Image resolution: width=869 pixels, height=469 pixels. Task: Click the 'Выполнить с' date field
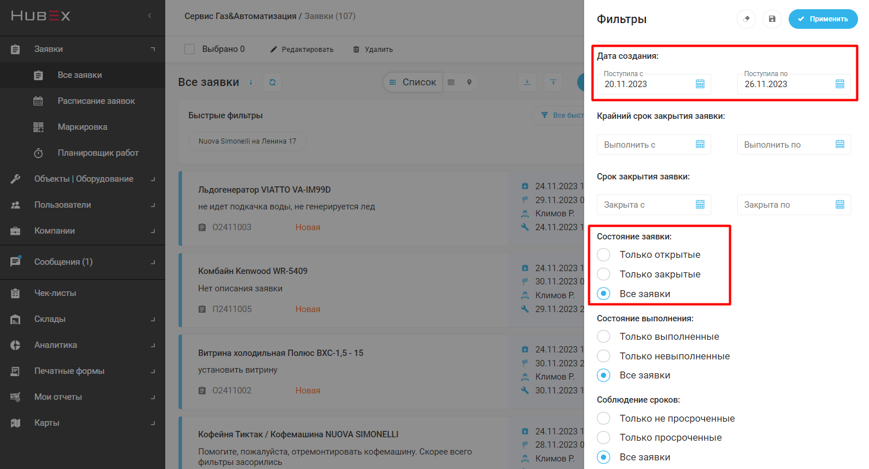[646, 145]
